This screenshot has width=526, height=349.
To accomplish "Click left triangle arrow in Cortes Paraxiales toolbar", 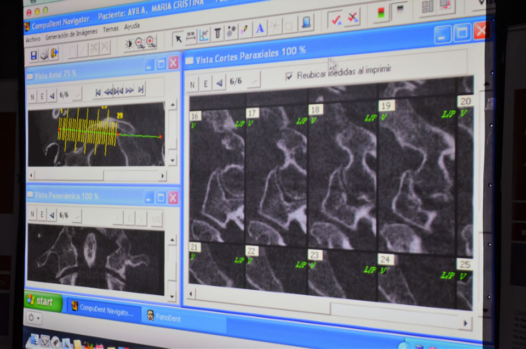I will [219, 83].
